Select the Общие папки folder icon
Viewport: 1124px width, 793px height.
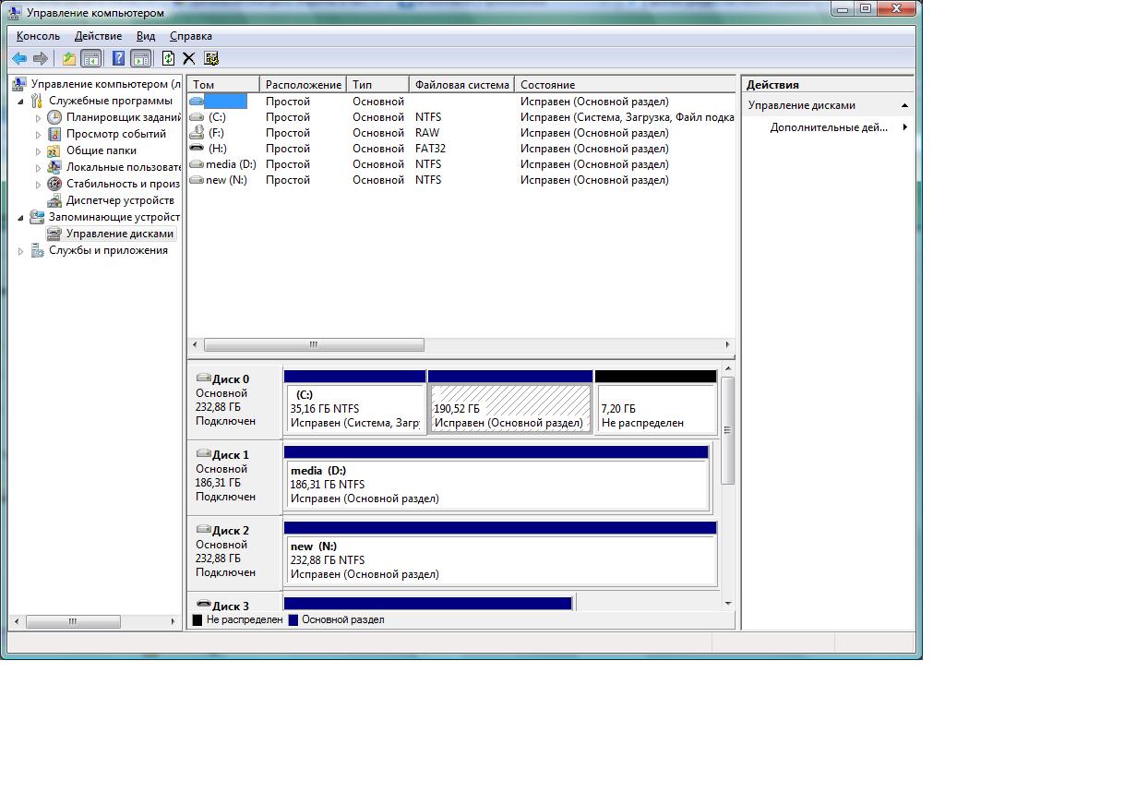54,150
